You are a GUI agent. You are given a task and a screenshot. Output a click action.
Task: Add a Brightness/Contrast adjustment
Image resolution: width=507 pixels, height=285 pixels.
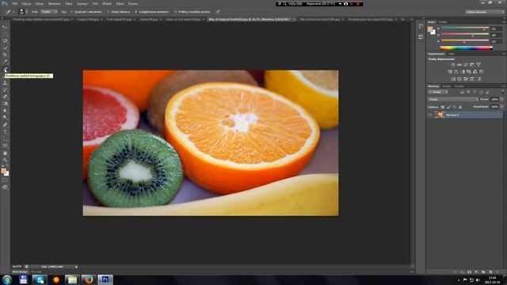[453, 65]
